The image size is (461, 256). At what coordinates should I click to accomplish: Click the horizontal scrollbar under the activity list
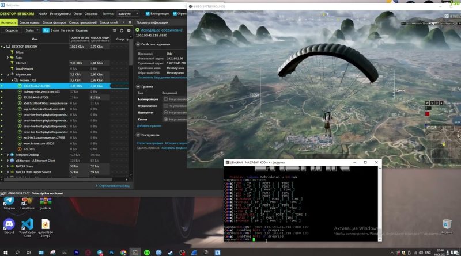58,179
